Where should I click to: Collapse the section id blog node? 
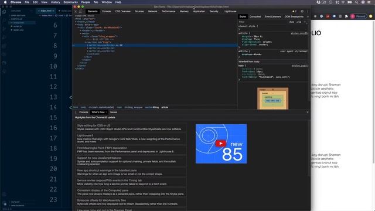point(85,42)
